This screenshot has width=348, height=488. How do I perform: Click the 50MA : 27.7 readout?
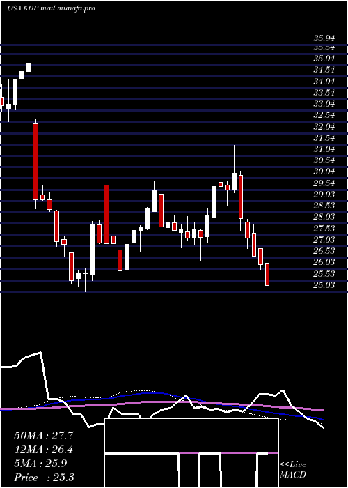44,436
